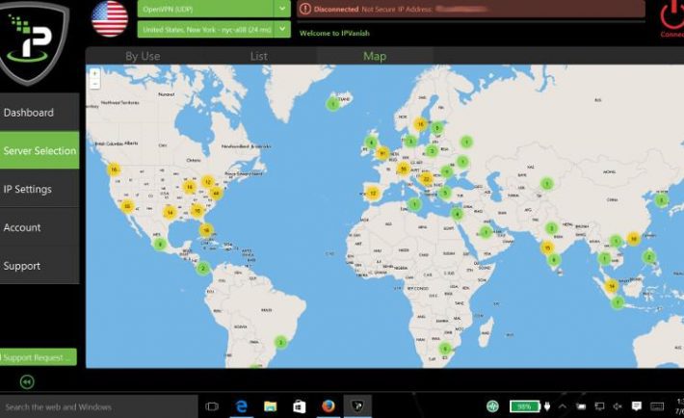684x418 pixels.
Task: Open the Dashboard section
Action: (x=39, y=113)
